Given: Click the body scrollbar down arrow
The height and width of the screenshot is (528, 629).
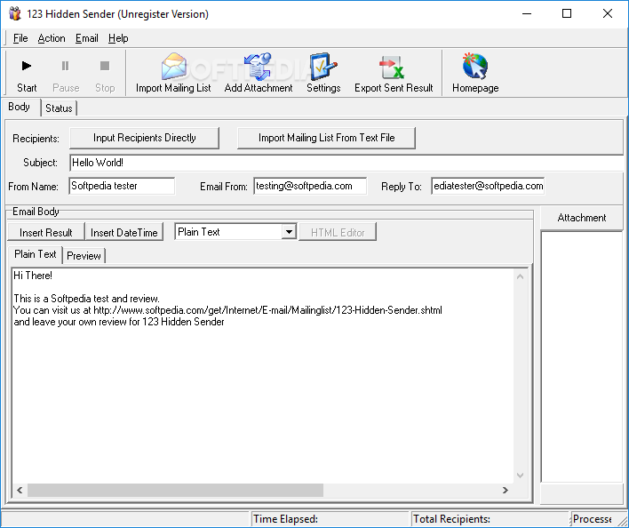Looking at the screenshot, I should pos(521,476).
